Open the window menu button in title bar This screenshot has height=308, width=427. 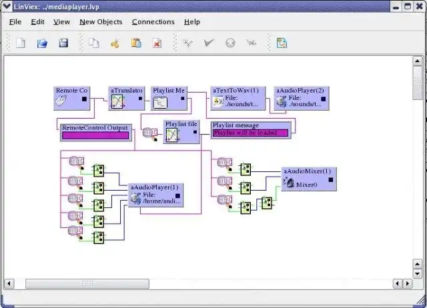click(6, 6)
